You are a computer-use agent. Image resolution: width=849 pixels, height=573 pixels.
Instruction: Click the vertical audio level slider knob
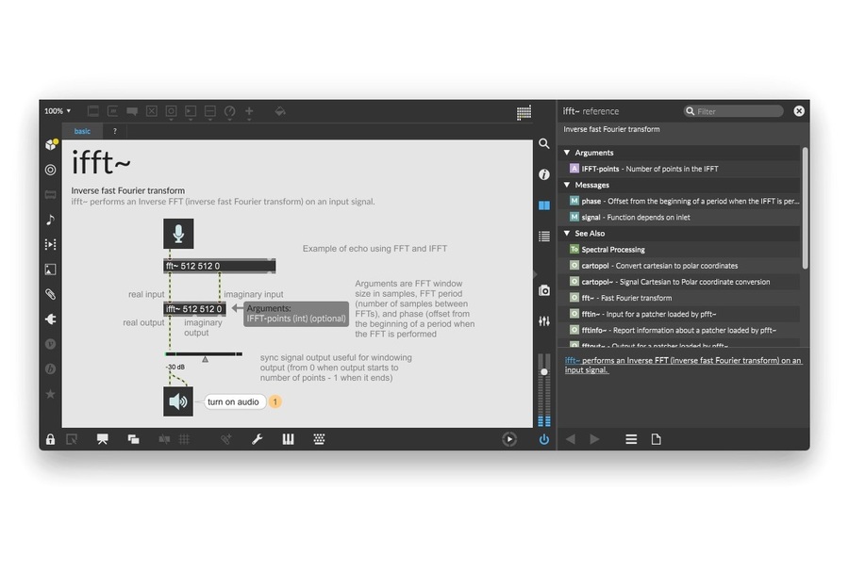(544, 371)
